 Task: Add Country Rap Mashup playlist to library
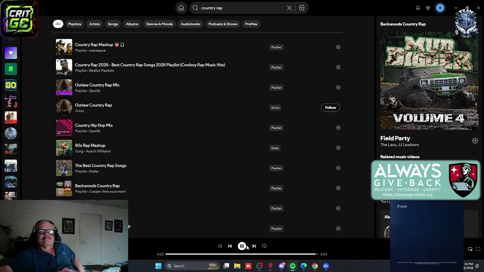tap(338, 47)
